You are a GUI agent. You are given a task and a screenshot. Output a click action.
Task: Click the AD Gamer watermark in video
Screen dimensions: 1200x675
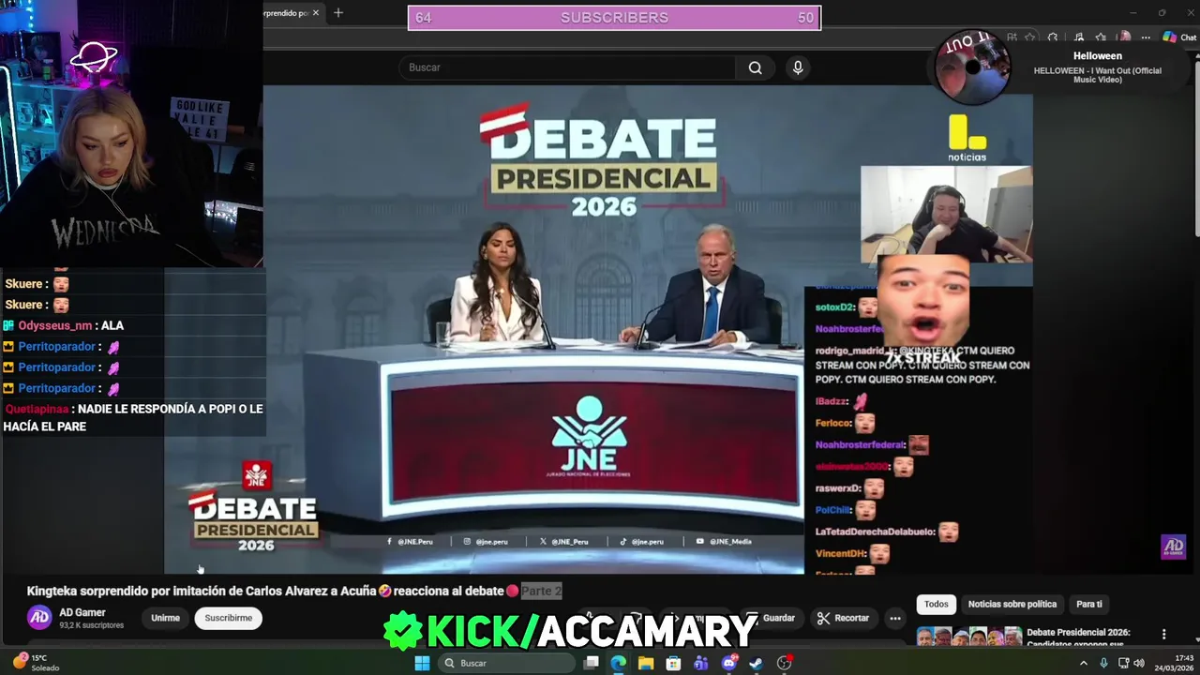1173,547
